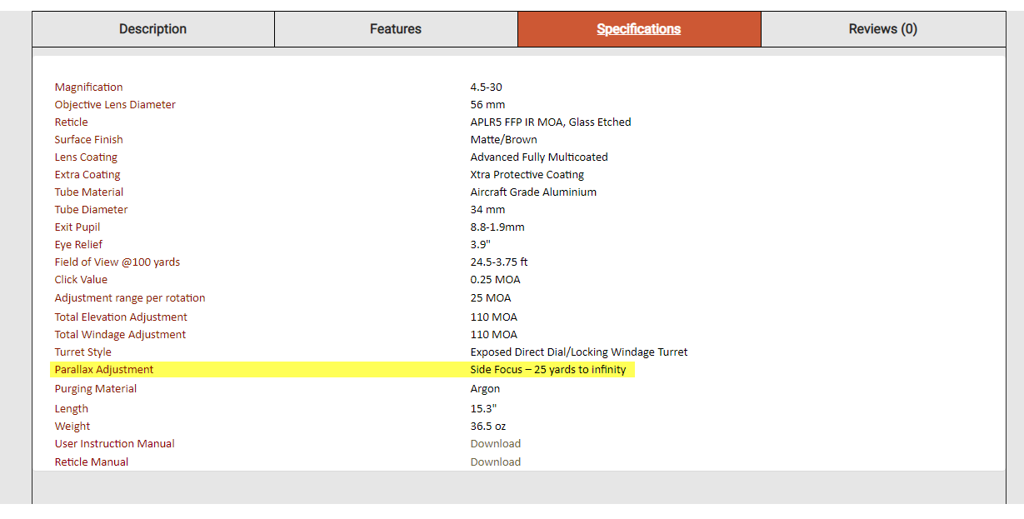Screen dimensions: 1024x519
Task: Select the highlighted Parallax Adjustment label
Action: click(104, 370)
